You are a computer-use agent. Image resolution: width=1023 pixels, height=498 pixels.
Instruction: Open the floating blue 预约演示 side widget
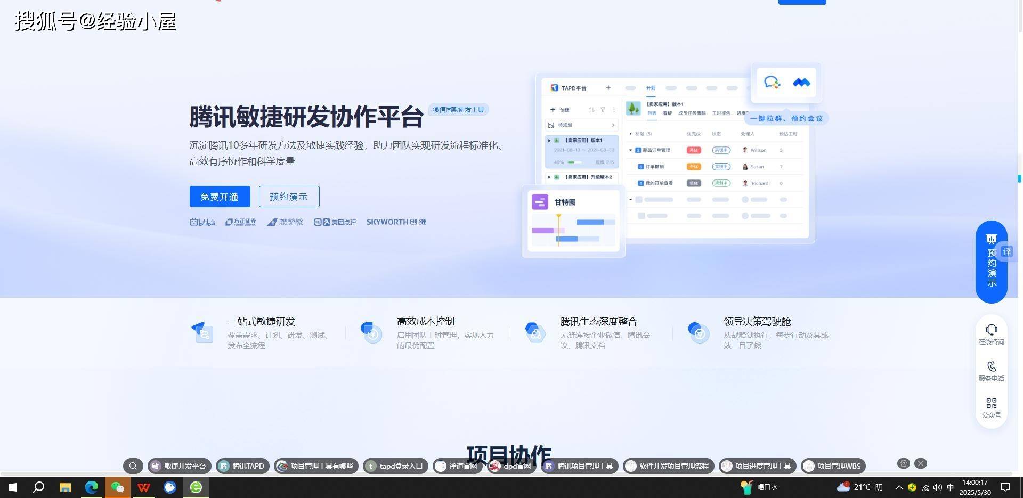pyautogui.click(x=991, y=262)
